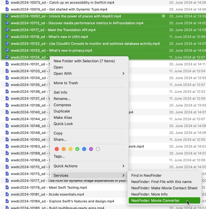
Task: Open the Tags… dialog
Action: pyautogui.click(x=59, y=156)
